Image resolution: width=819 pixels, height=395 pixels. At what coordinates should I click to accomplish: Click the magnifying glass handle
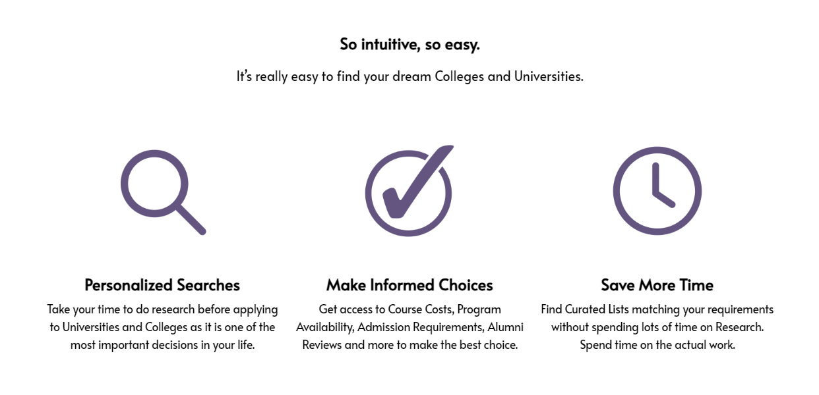tap(191, 220)
